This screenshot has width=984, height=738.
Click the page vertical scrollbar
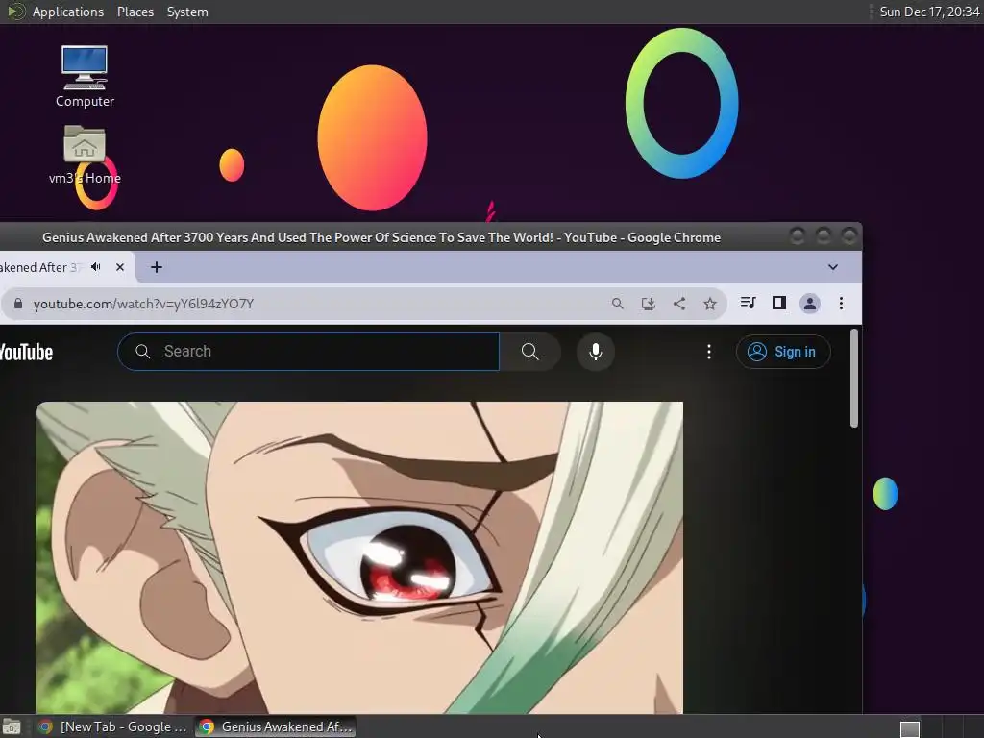[853, 379]
